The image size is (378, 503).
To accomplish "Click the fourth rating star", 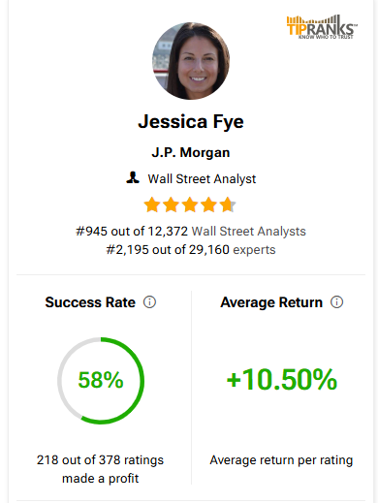I will coord(208,204).
